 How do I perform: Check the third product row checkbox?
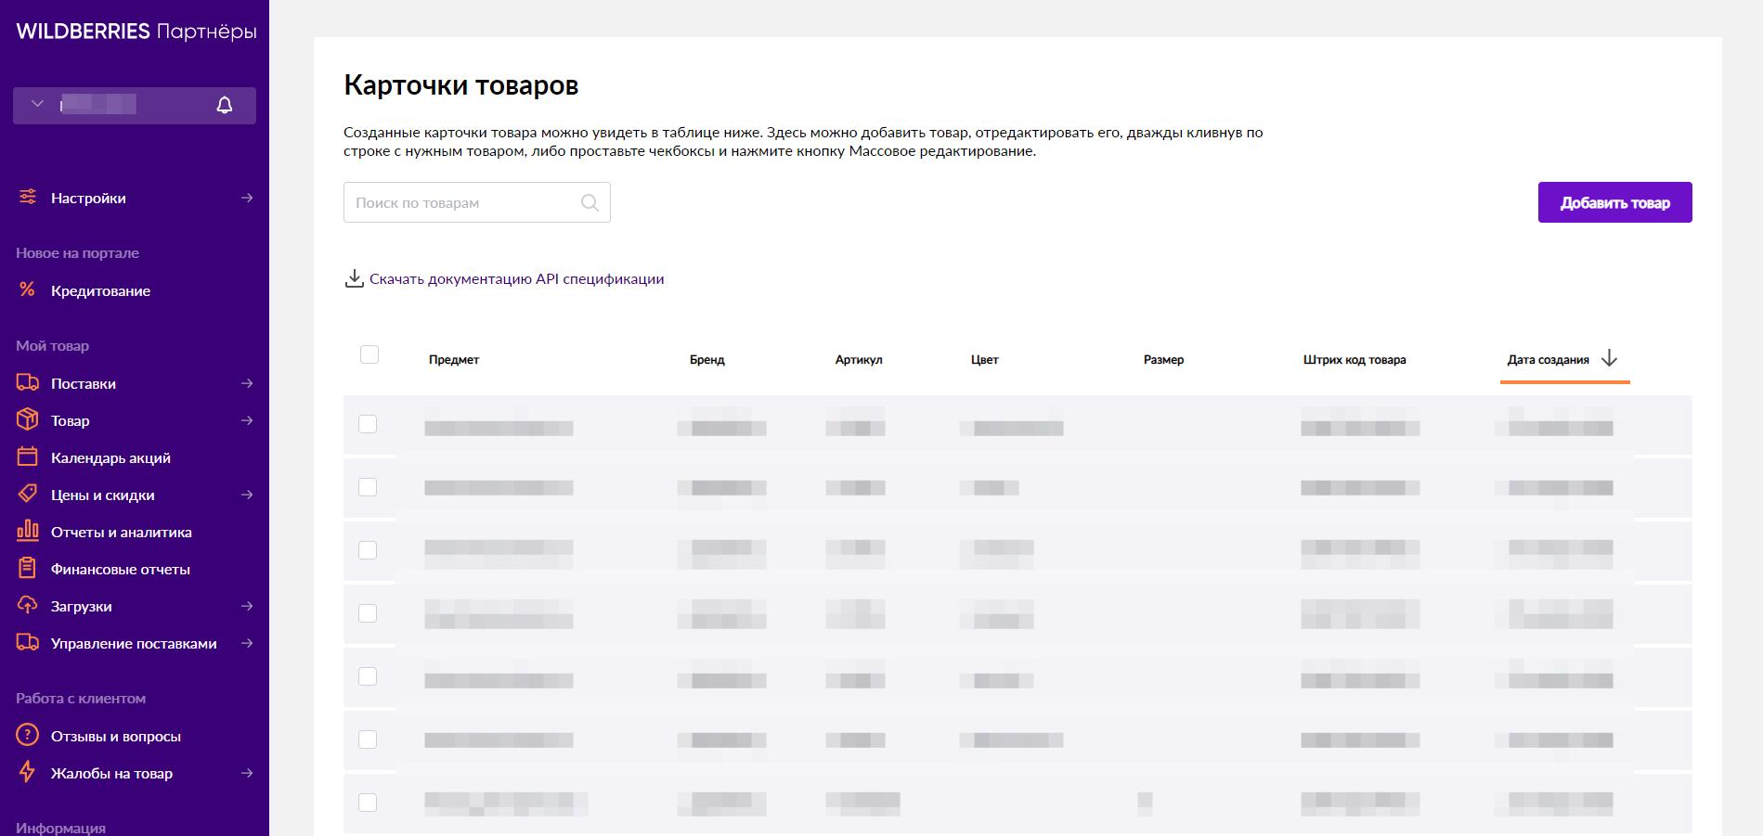coord(368,550)
